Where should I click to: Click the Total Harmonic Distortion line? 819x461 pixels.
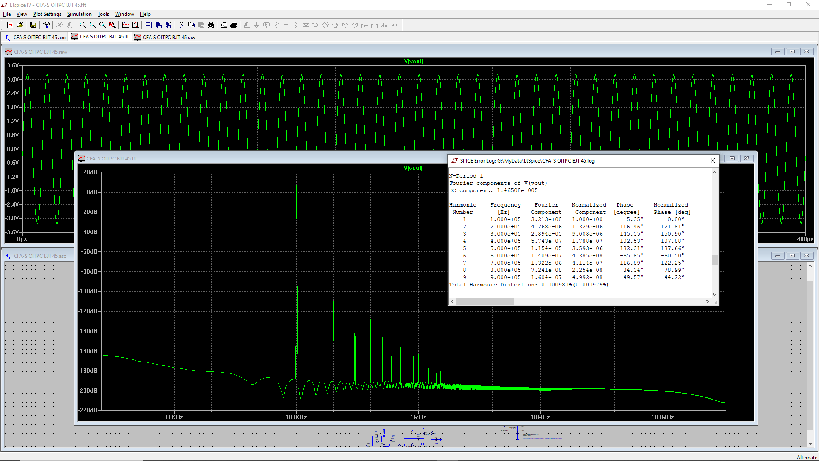pyautogui.click(x=529, y=285)
